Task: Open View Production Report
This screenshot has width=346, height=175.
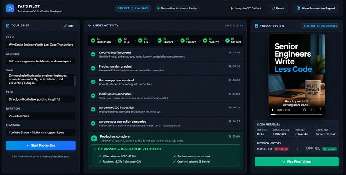Action: pos(316,9)
